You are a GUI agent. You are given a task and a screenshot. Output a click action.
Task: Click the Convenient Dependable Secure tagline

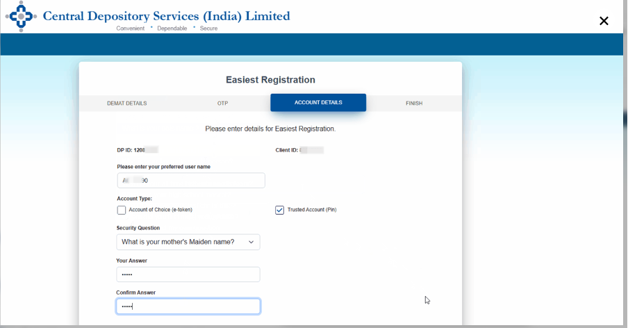[x=167, y=28]
